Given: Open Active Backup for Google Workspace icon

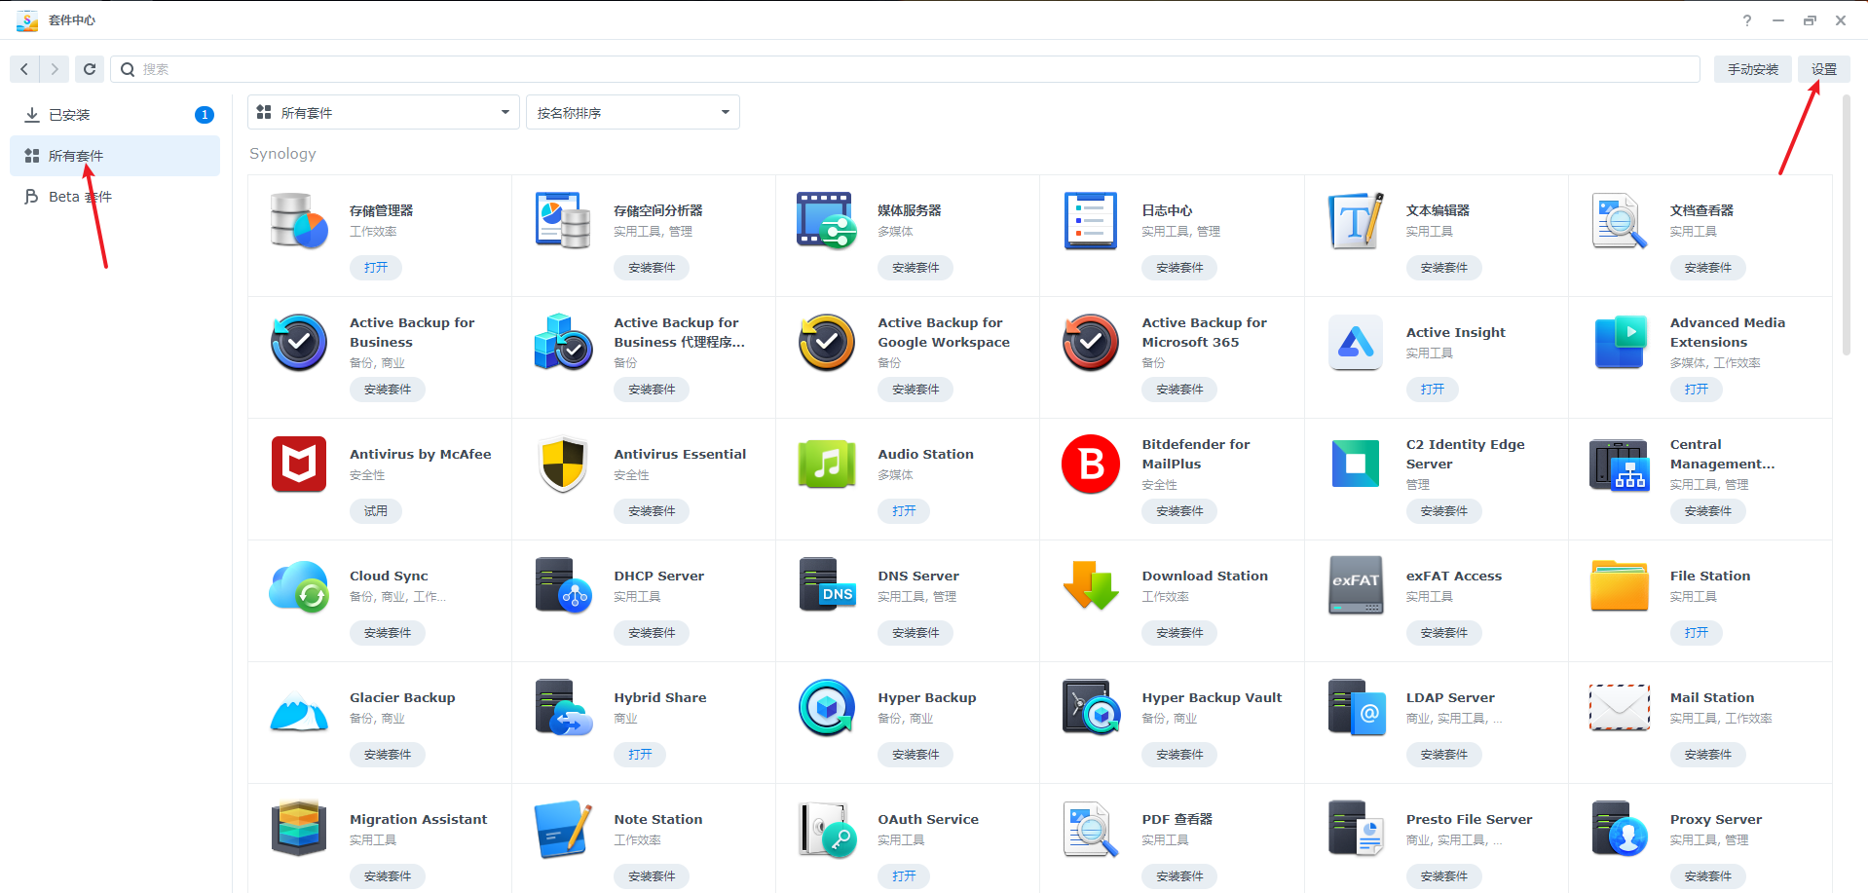Looking at the screenshot, I should coord(826,342).
